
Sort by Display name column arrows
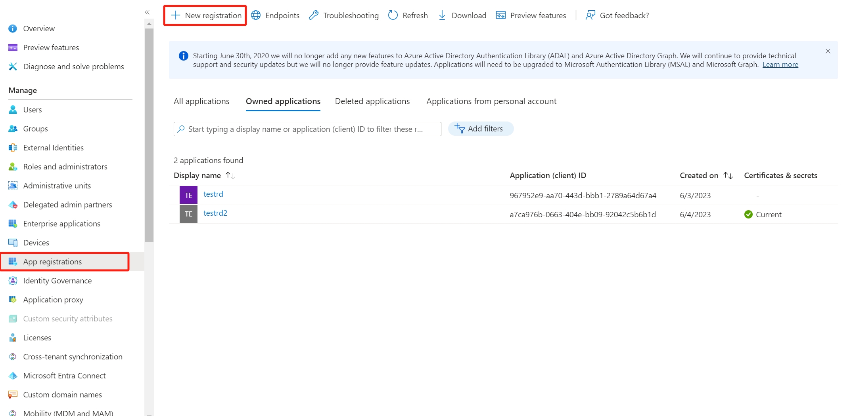[x=230, y=175]
